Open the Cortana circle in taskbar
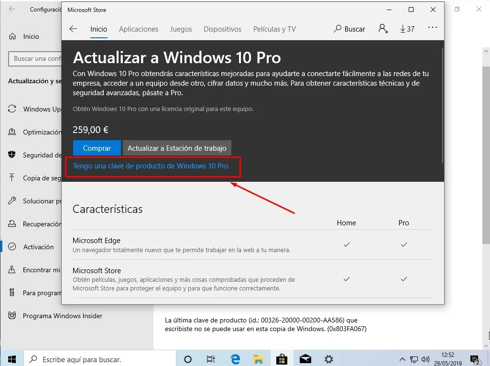 tap(187, 359)
